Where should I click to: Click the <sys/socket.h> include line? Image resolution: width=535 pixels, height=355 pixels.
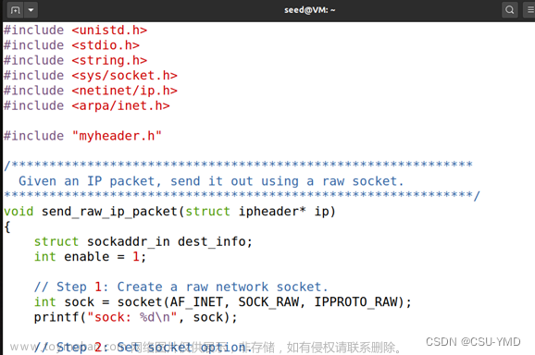tap(91, 76)
